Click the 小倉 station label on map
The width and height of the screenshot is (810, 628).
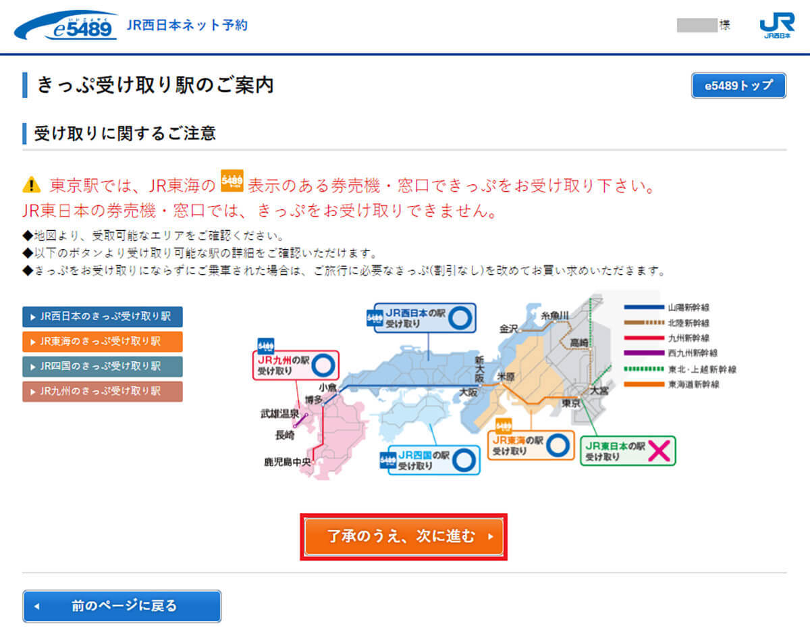coord(328,388)
